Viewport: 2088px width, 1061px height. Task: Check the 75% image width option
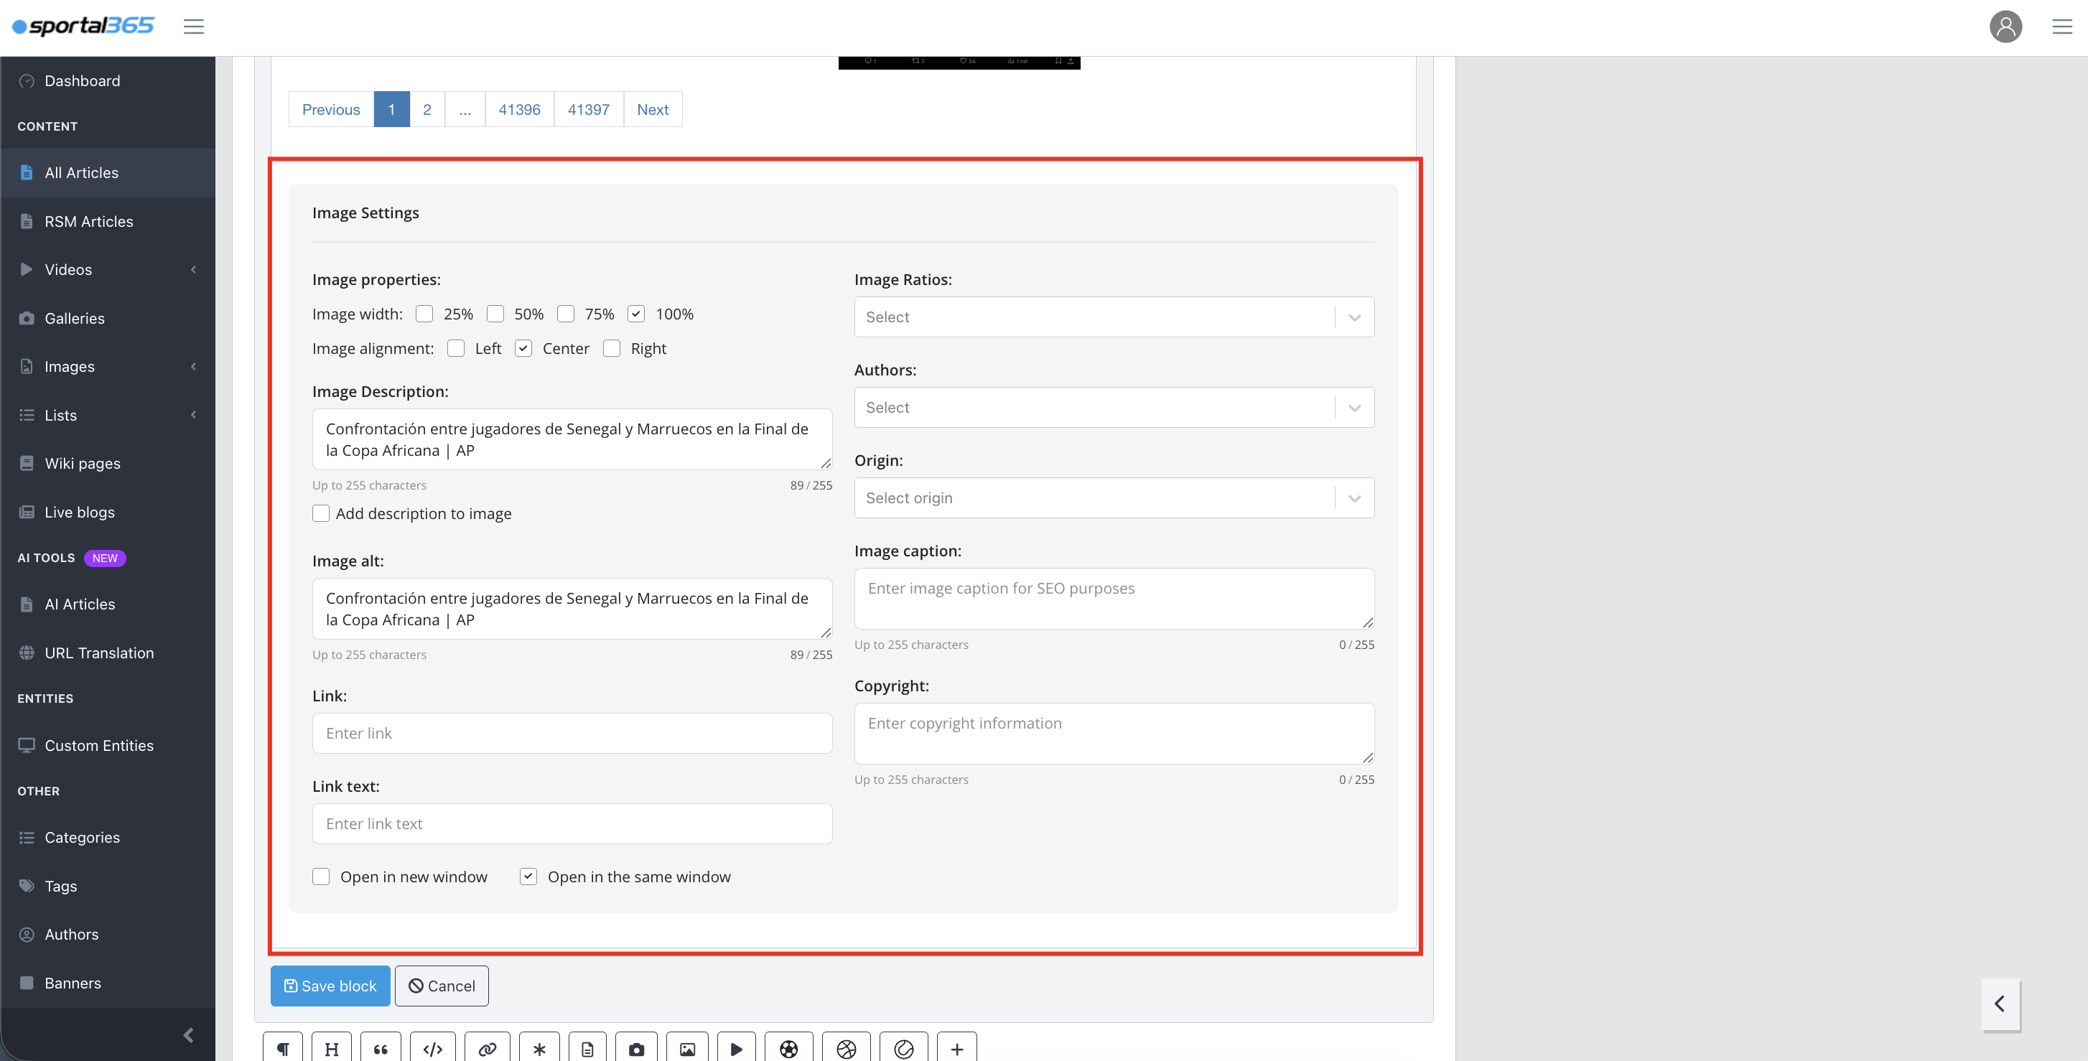[566, 314]
